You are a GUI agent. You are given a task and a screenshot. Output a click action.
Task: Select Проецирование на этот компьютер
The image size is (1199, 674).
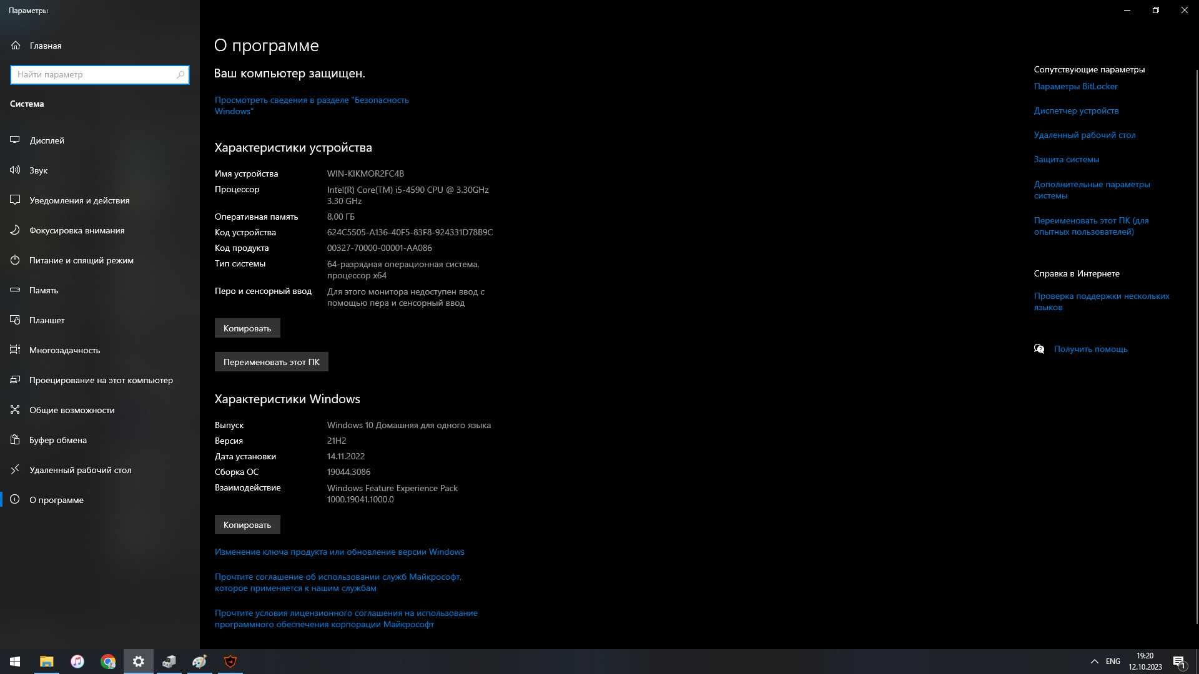coord(100,380)
